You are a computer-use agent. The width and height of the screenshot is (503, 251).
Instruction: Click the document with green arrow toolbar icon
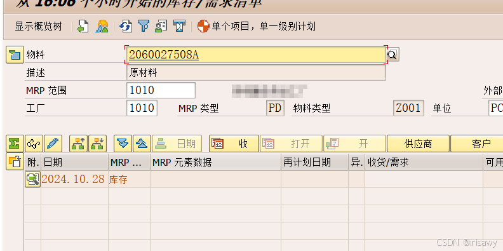click(x=83, y=26)
